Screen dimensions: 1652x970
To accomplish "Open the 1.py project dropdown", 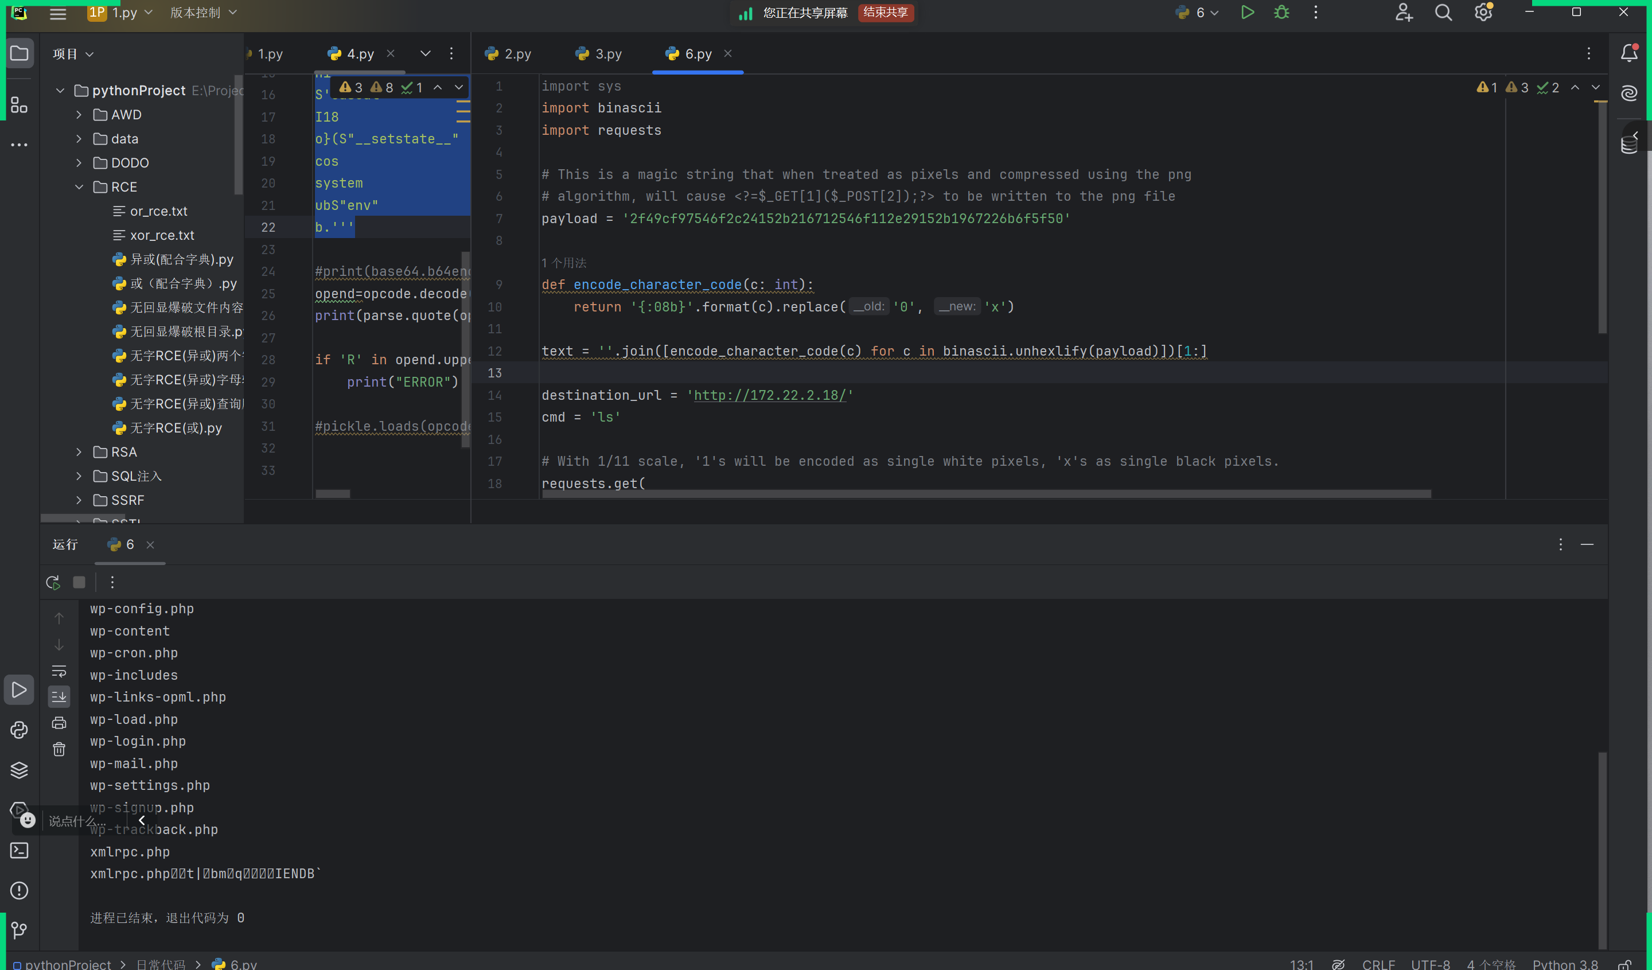I will tap(120, 13).
